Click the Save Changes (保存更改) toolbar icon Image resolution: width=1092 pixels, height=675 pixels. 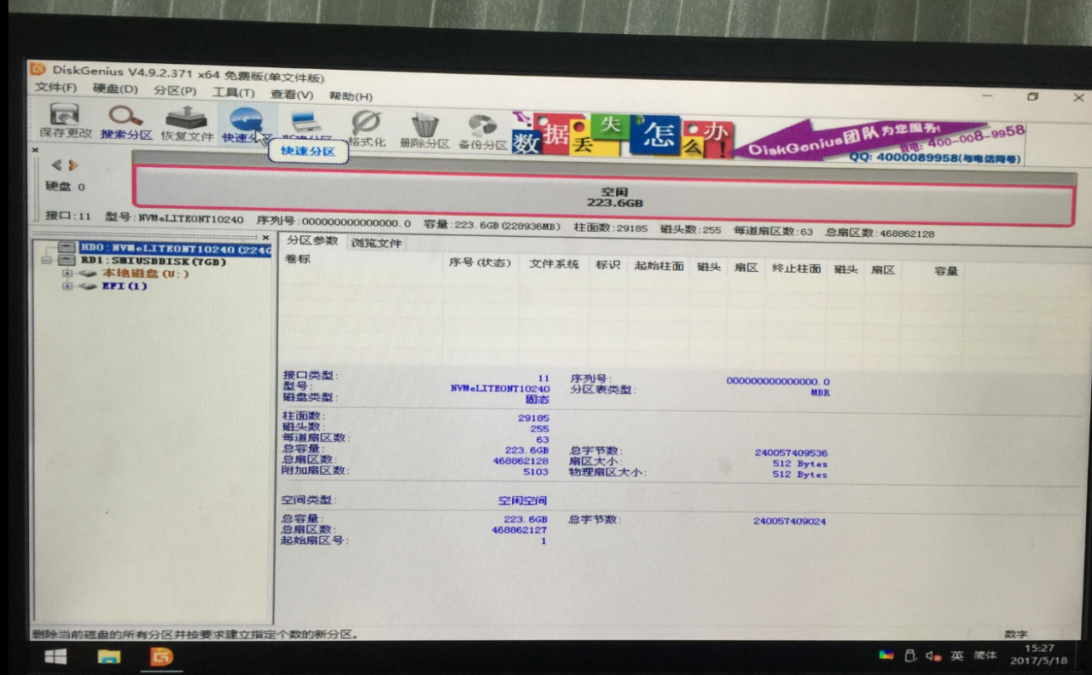[65, 119]
